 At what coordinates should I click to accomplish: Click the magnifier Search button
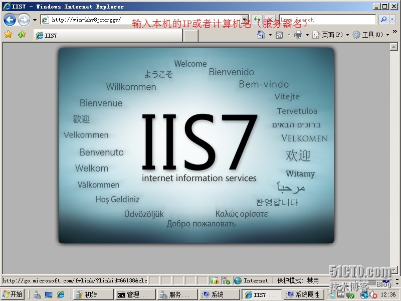click(383, 20)
